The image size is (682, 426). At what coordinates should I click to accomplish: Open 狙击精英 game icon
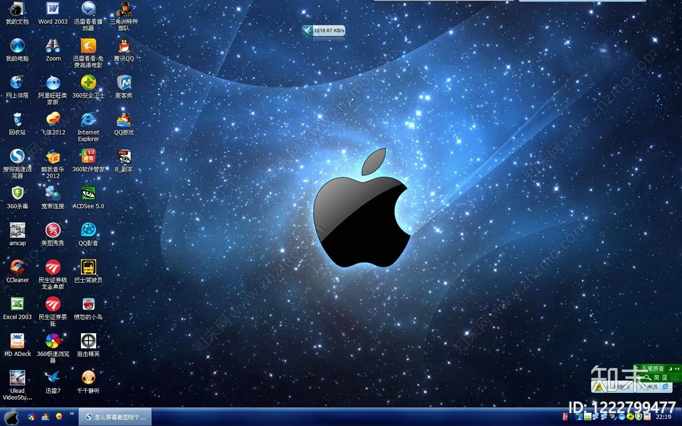pos(88,346)
